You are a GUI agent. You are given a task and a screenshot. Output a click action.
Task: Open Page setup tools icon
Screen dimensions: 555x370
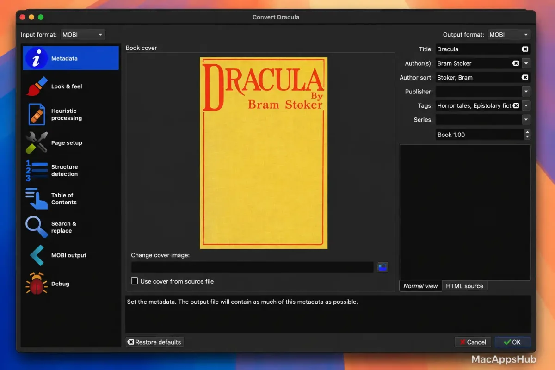pyautogui.click(x=37, y=142)
